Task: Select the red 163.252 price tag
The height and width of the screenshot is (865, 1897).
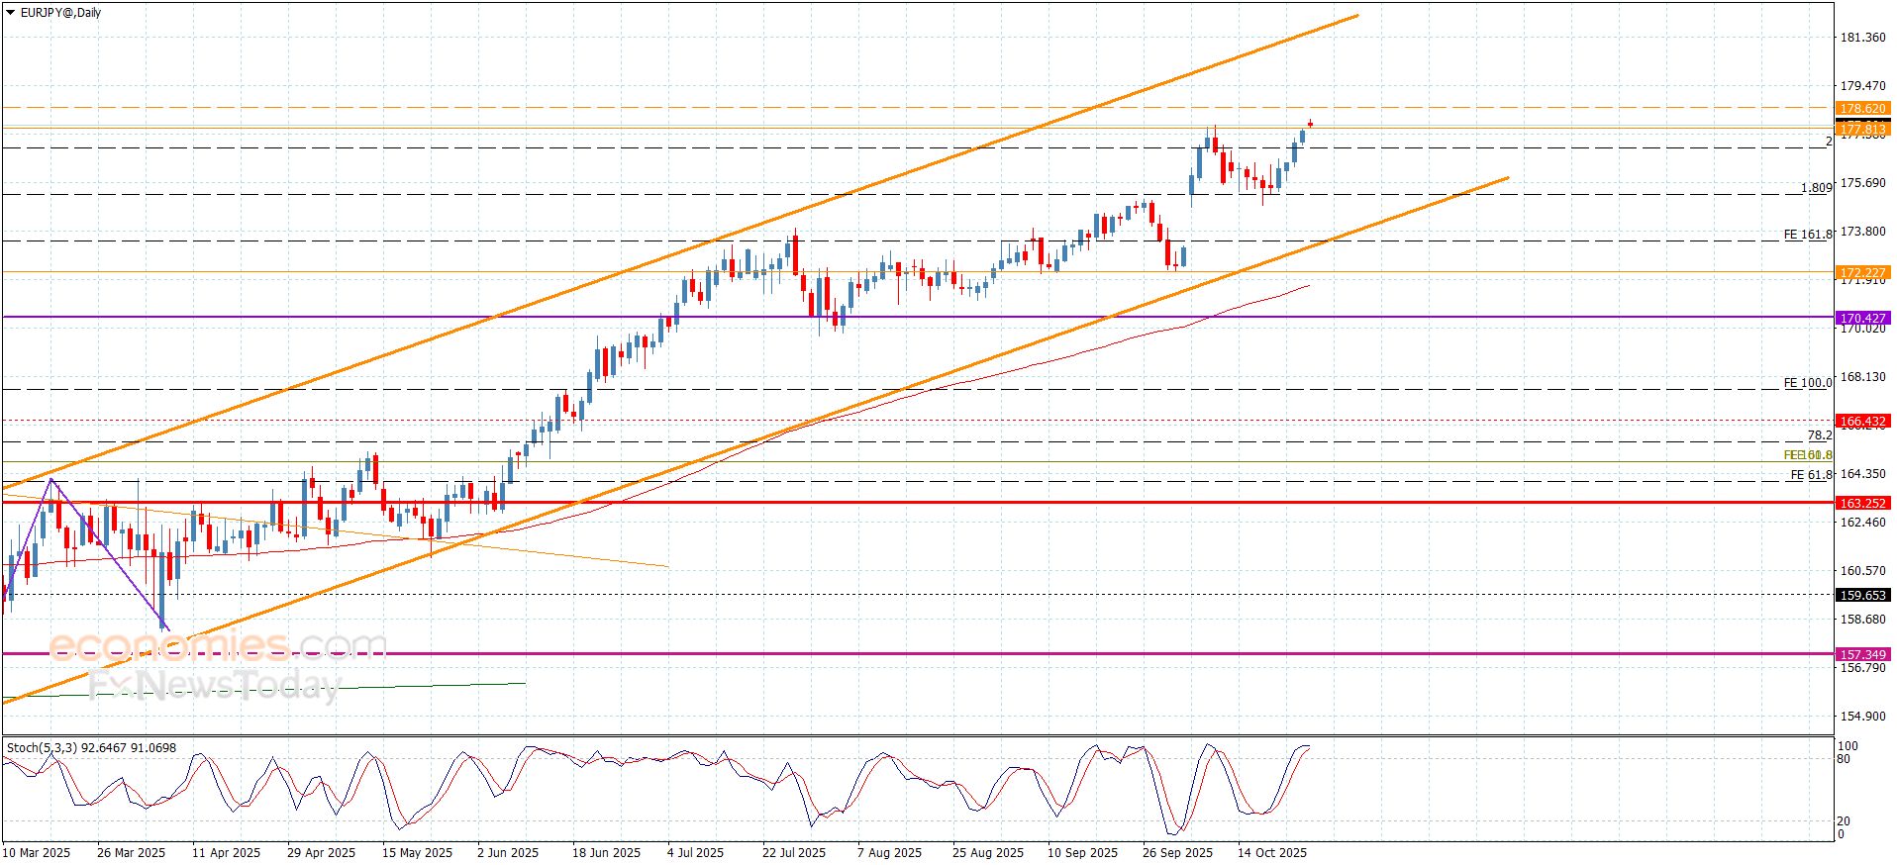Action: tap(1861, 503)
